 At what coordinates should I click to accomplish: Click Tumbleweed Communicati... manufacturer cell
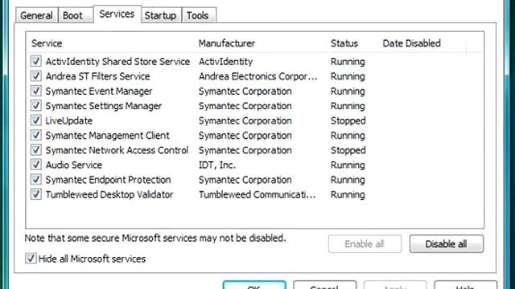pos(257,194)
